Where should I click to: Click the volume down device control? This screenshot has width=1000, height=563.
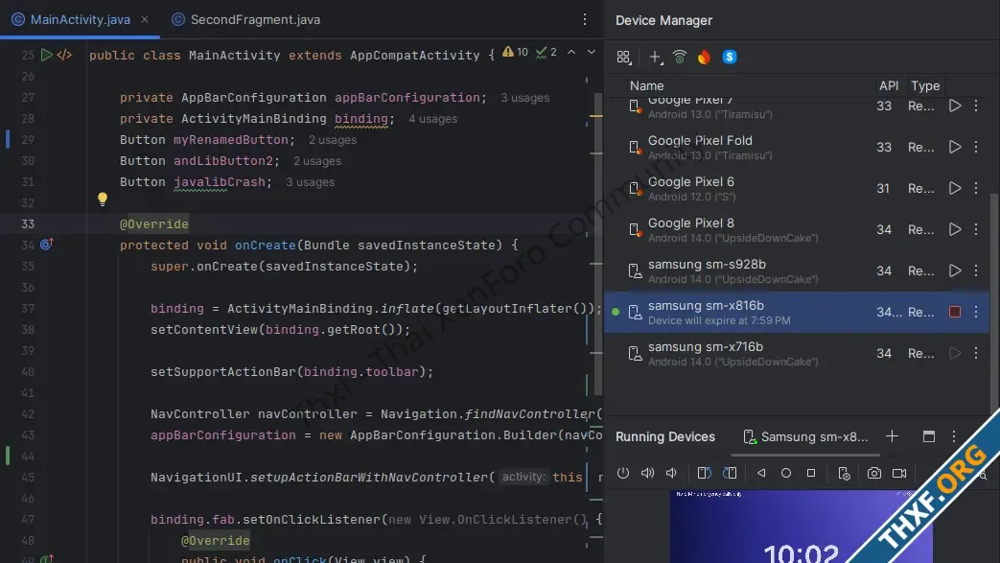pyautogui.click(x=671, y=473)
